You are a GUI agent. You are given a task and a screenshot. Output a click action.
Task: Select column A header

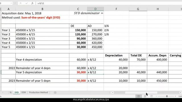[9, 9]
